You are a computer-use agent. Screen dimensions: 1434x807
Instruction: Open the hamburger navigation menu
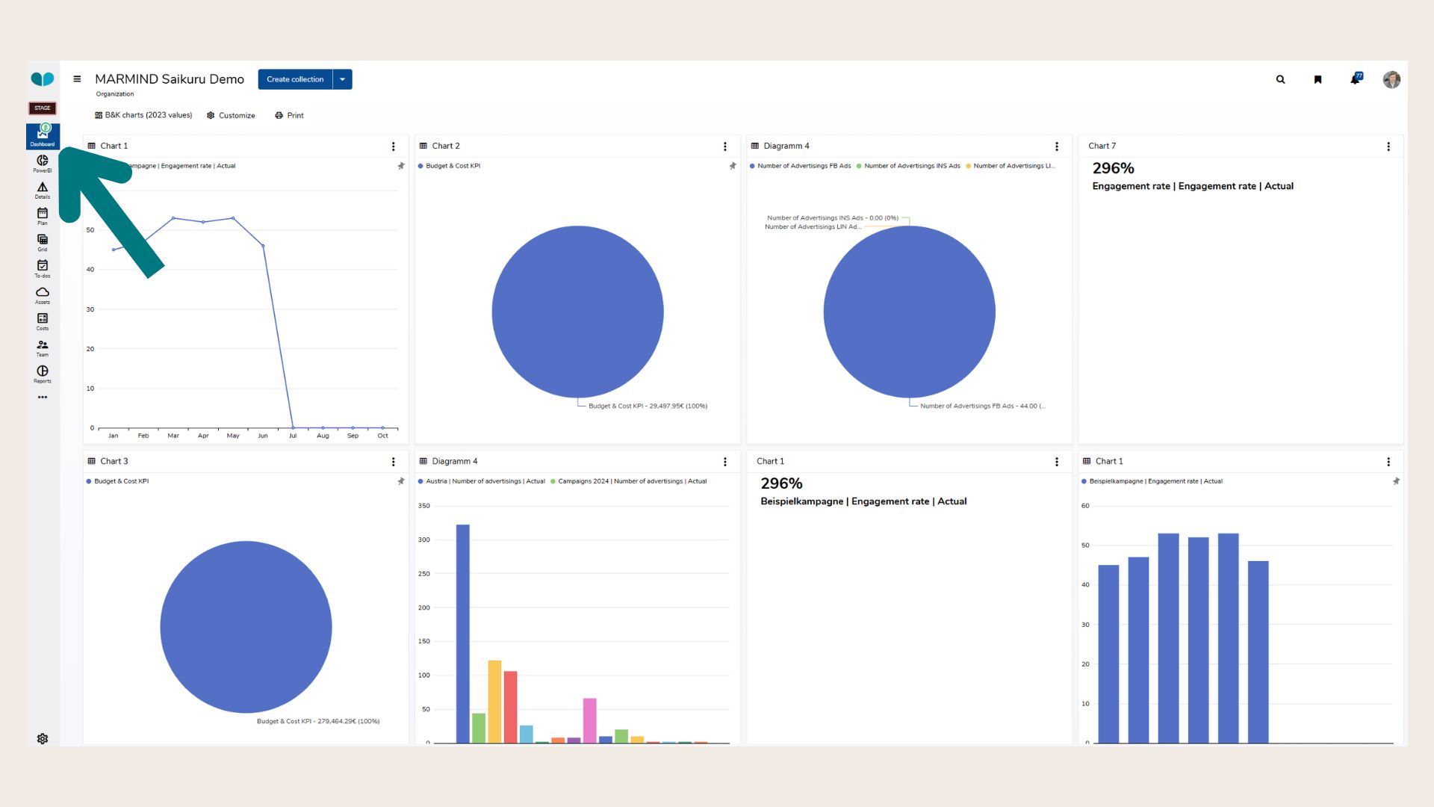click(77, 79)
